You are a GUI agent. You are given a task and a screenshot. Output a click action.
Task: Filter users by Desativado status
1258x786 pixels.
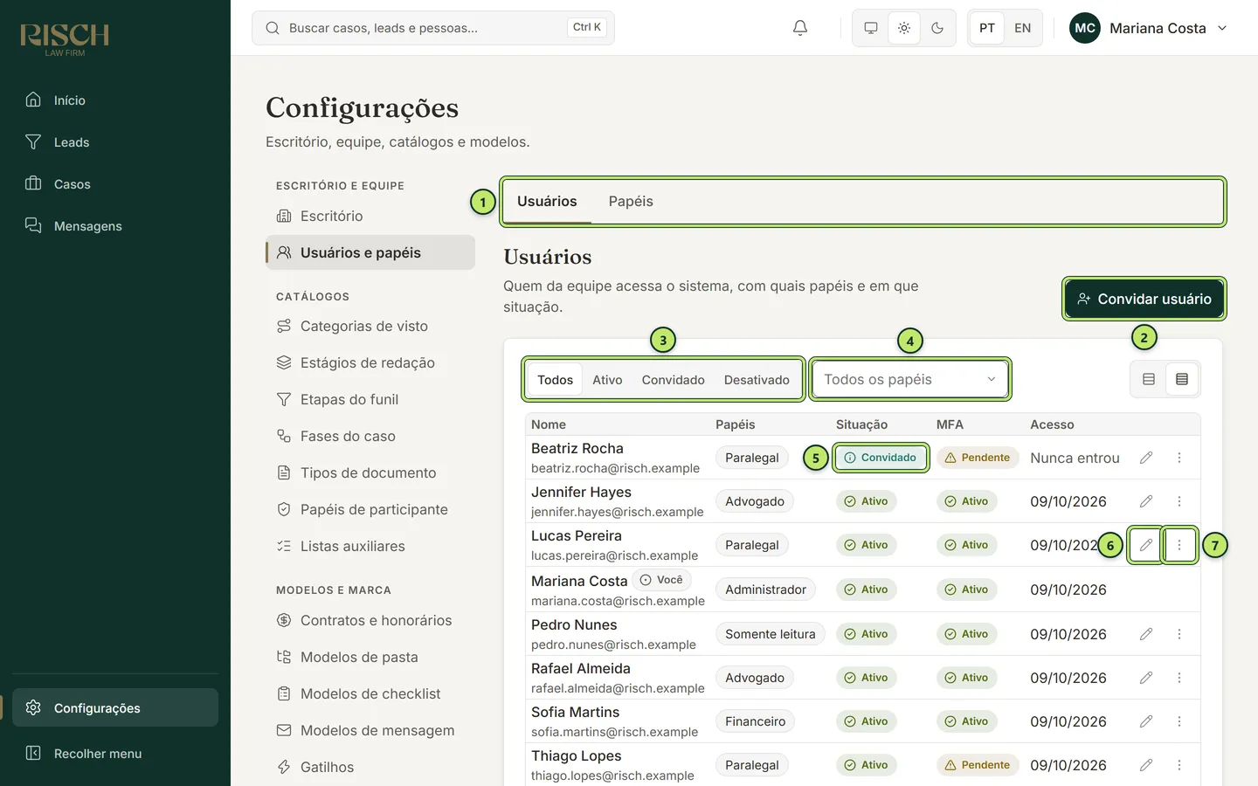(757, 380)
